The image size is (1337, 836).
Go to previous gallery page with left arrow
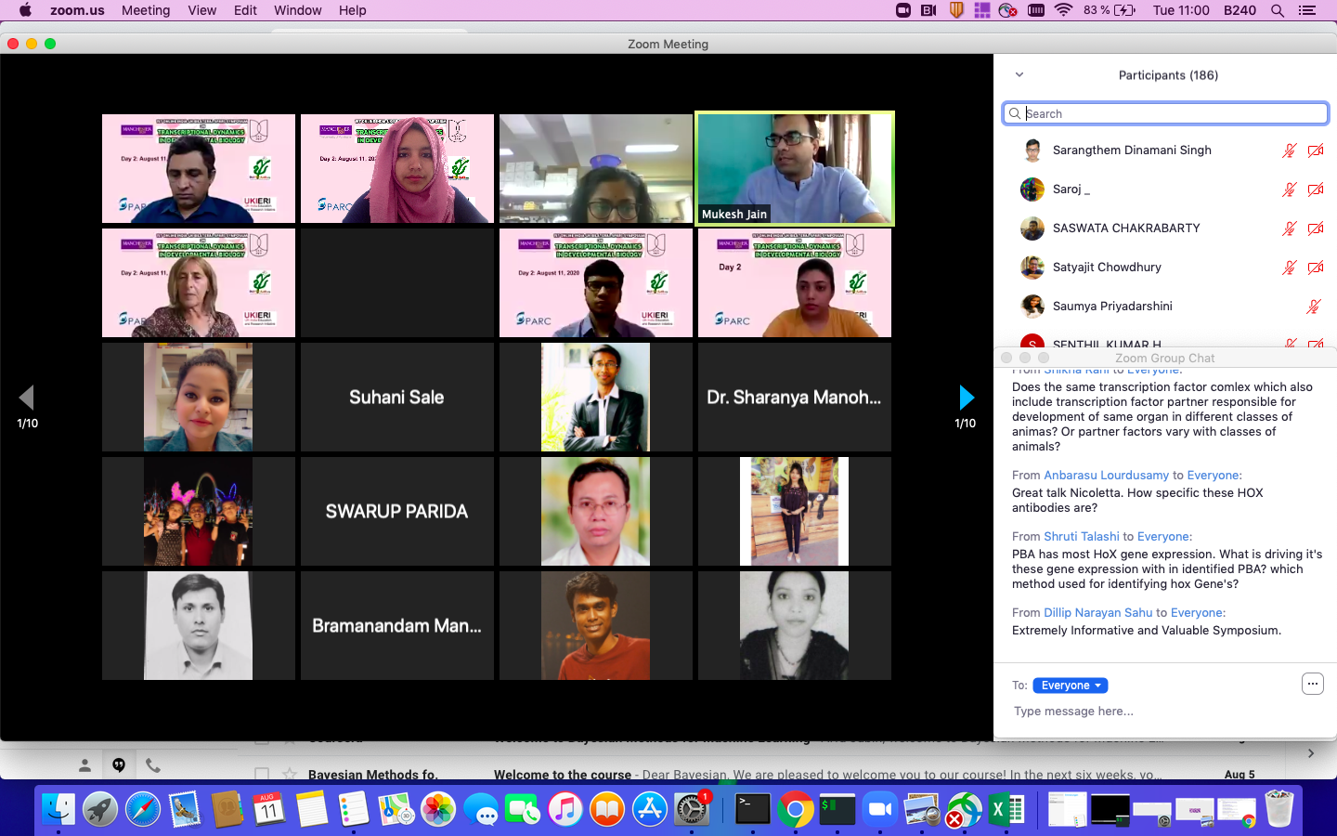point(27,398)
